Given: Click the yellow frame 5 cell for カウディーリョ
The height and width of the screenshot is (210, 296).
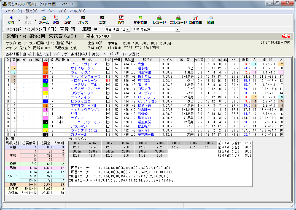Looking at the screenshot, I should pyautogui.click(x=45, y=93).
